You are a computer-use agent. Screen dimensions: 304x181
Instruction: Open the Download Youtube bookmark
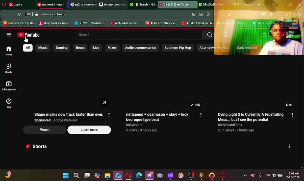pos(55,23)
